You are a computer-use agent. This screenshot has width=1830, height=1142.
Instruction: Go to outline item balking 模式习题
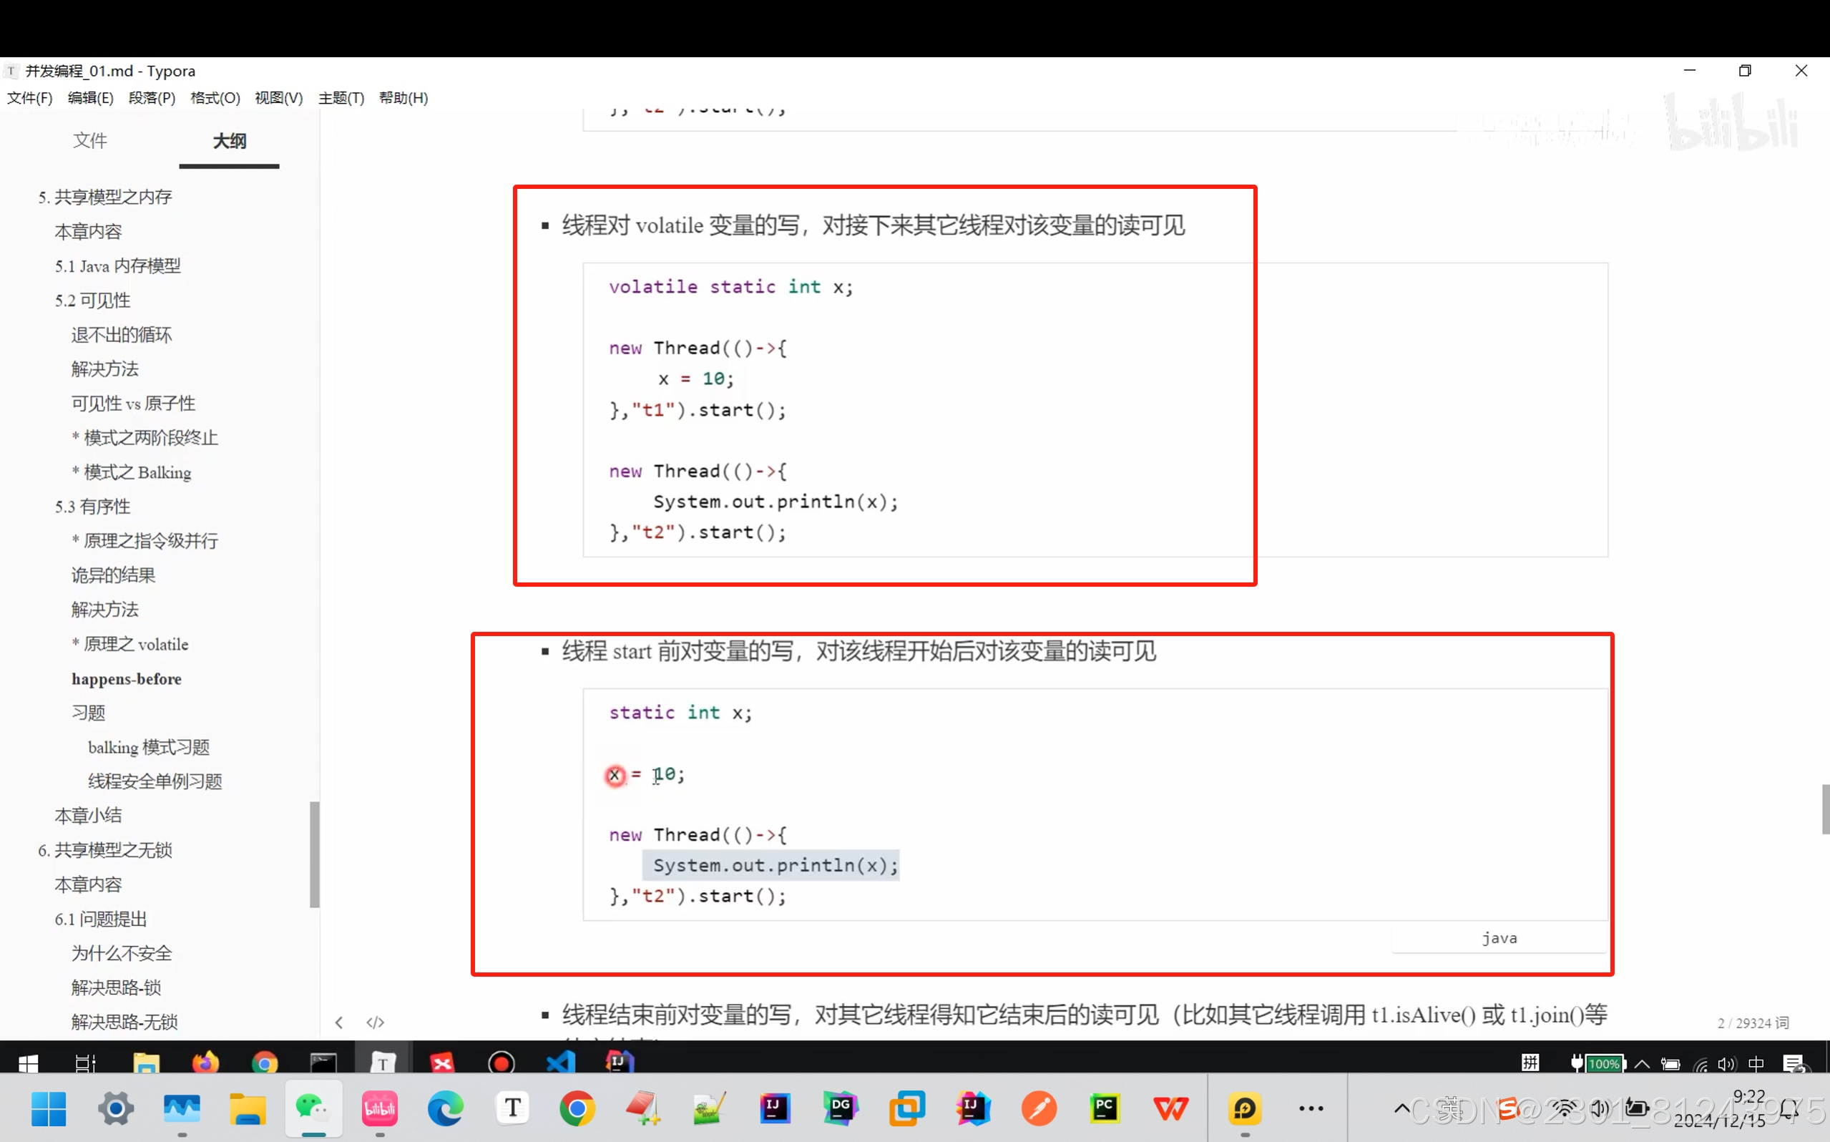click(x=149, y=748)
